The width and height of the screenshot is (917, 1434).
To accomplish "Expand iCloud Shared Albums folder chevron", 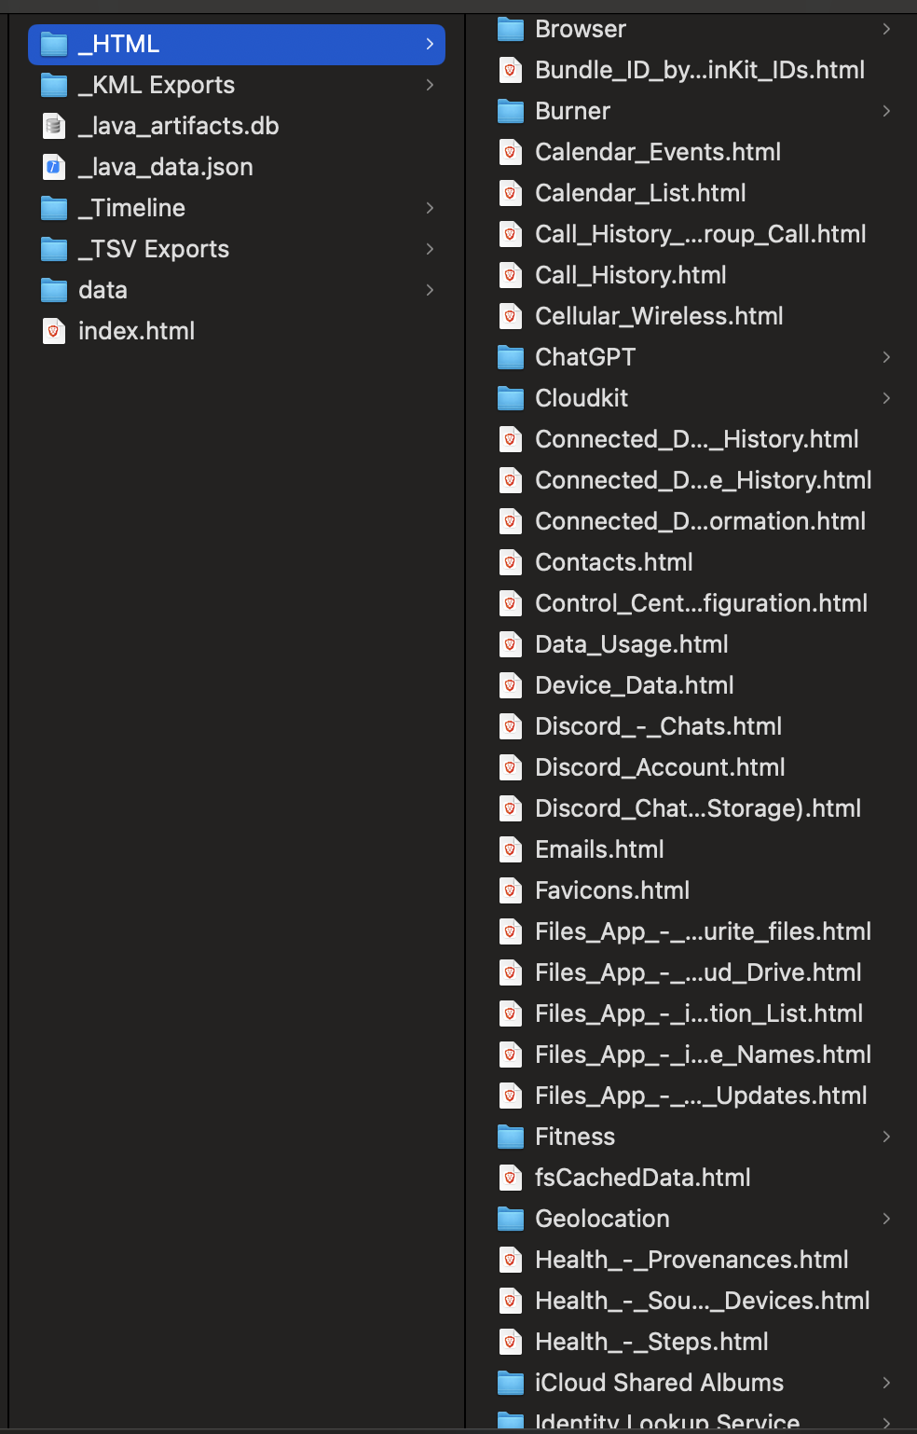I will [x=886, y=1383].
